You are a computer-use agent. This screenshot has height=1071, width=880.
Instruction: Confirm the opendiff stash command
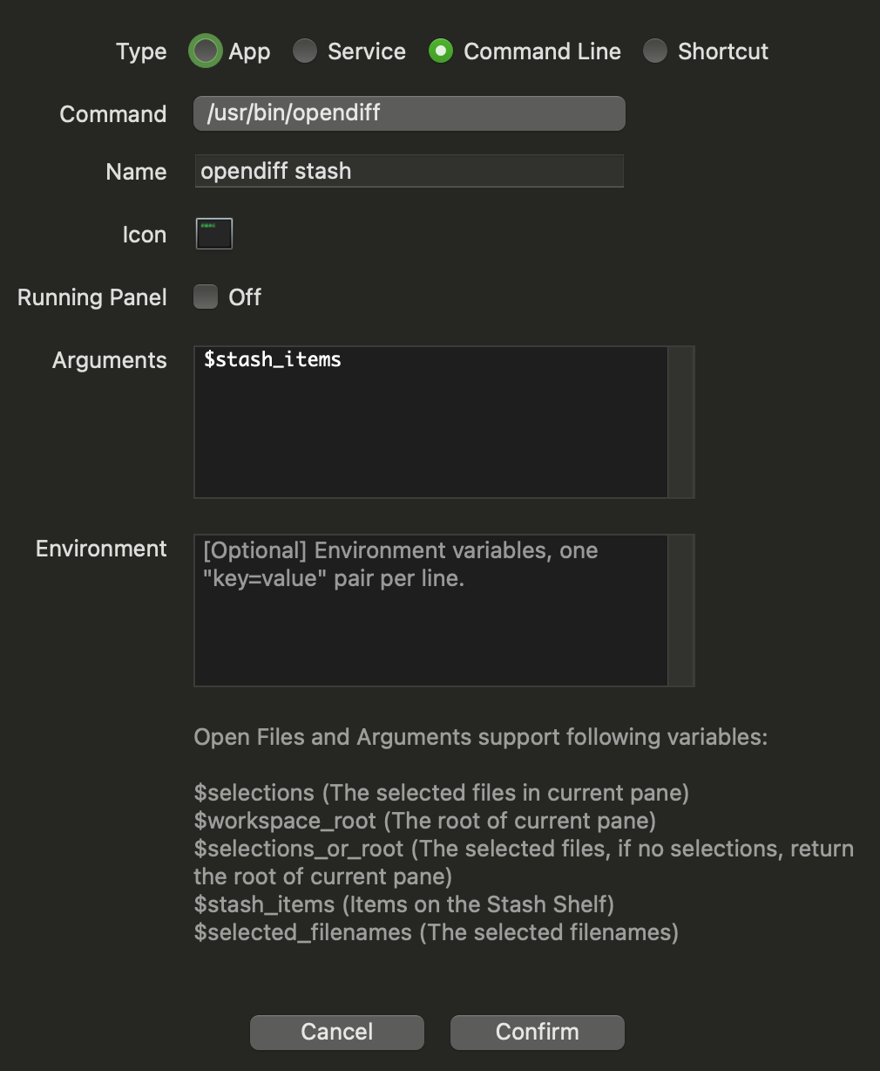pos(538,1032)
